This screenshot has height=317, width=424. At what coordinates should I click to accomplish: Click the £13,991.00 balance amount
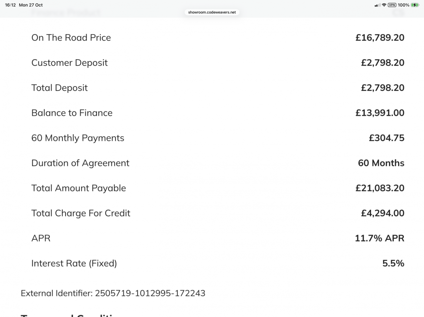click(380, 113)
